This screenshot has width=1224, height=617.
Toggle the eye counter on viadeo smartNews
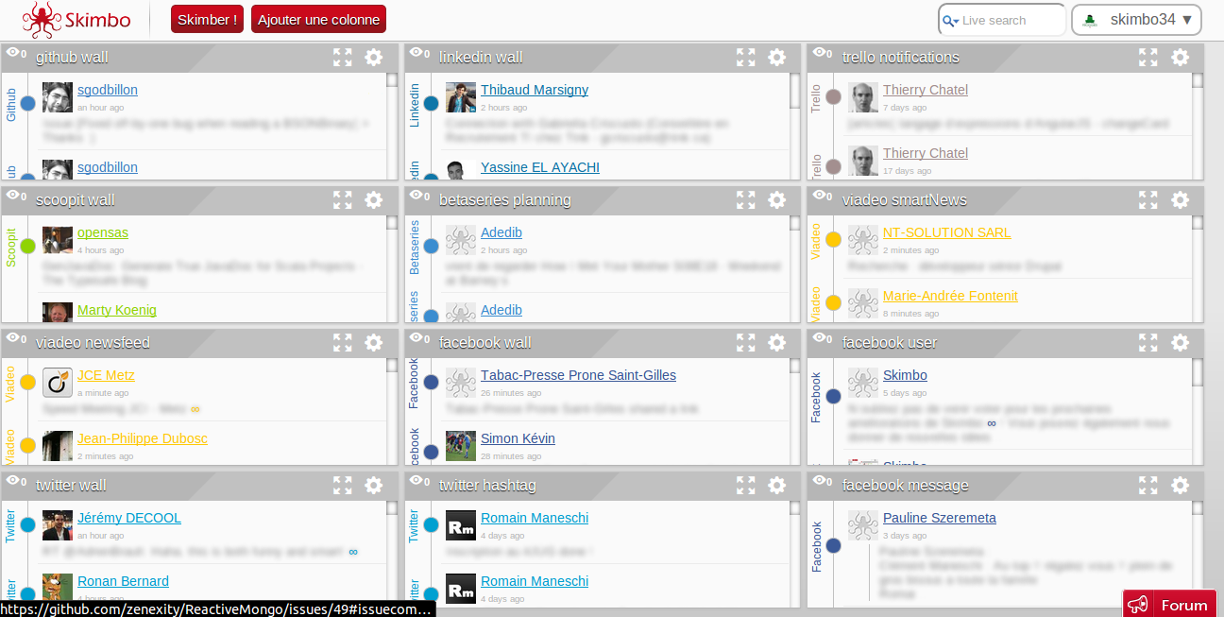coord(823,197)
